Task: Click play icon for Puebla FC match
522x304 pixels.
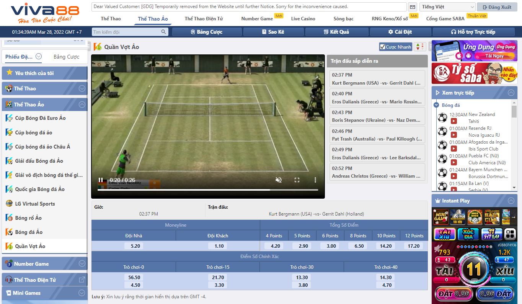Action: (x=453, y=162)
